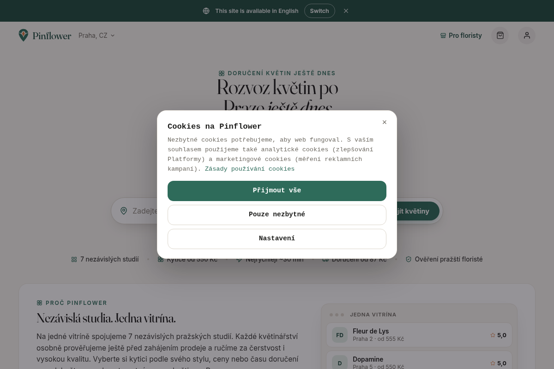Choose Pouze nezbytné cookies

pyautogui.click(x=277, y=215)
